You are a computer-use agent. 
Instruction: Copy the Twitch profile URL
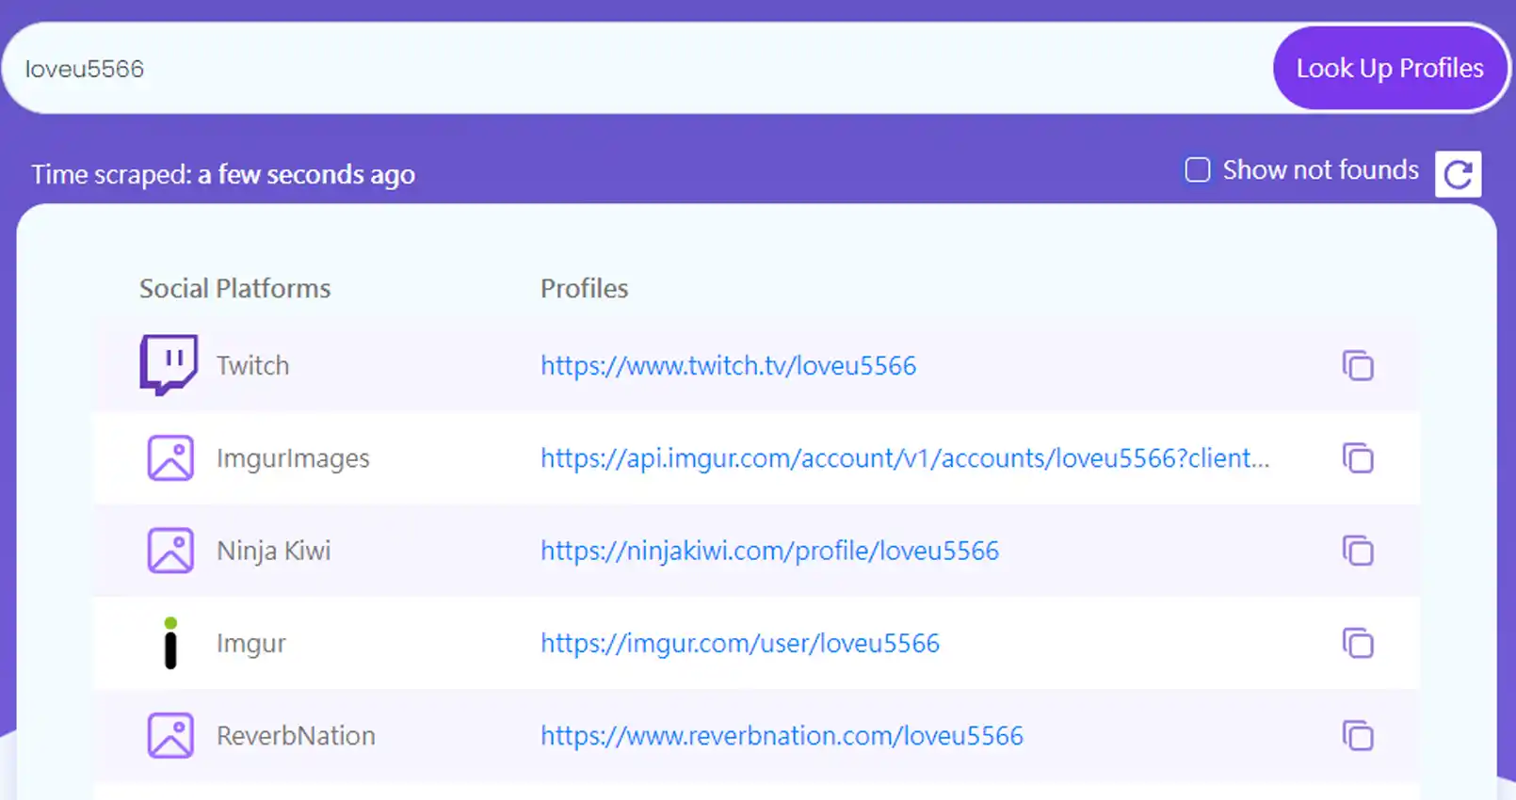(x=1358, y=365)
